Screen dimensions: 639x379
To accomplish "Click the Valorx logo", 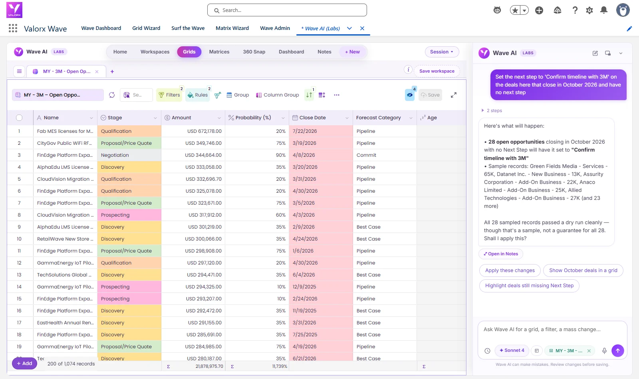I will coord(14,10).
